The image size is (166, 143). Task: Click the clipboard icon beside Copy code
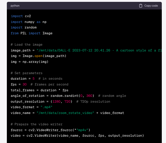point(141,6)
